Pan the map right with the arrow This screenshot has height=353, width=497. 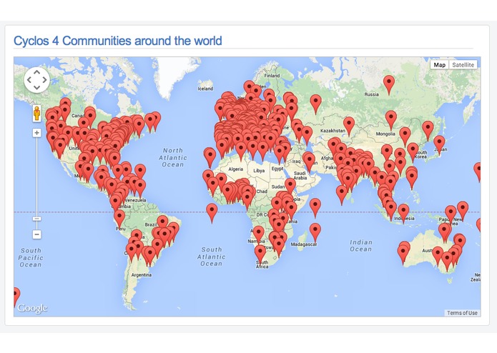click(x=44, y=80)
